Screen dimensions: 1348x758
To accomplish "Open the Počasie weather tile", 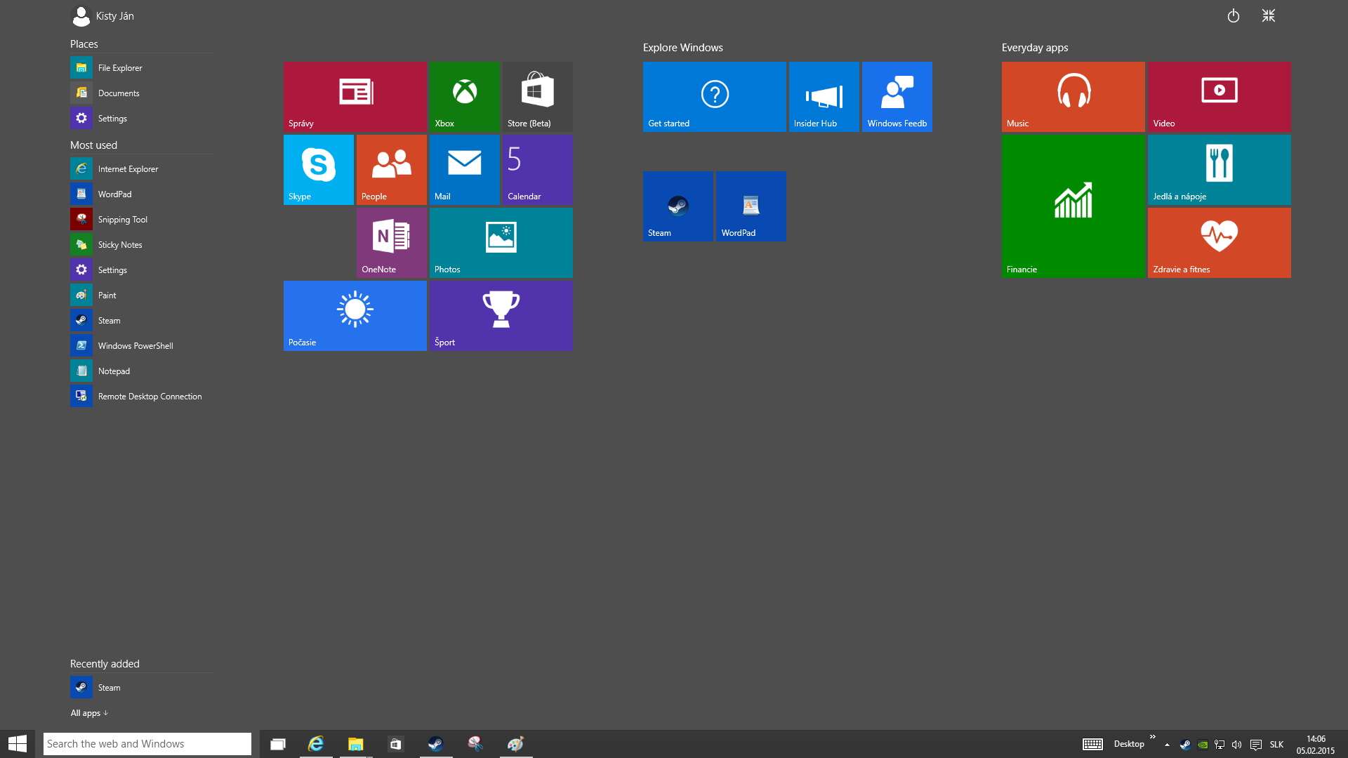I will click(355, 316).
